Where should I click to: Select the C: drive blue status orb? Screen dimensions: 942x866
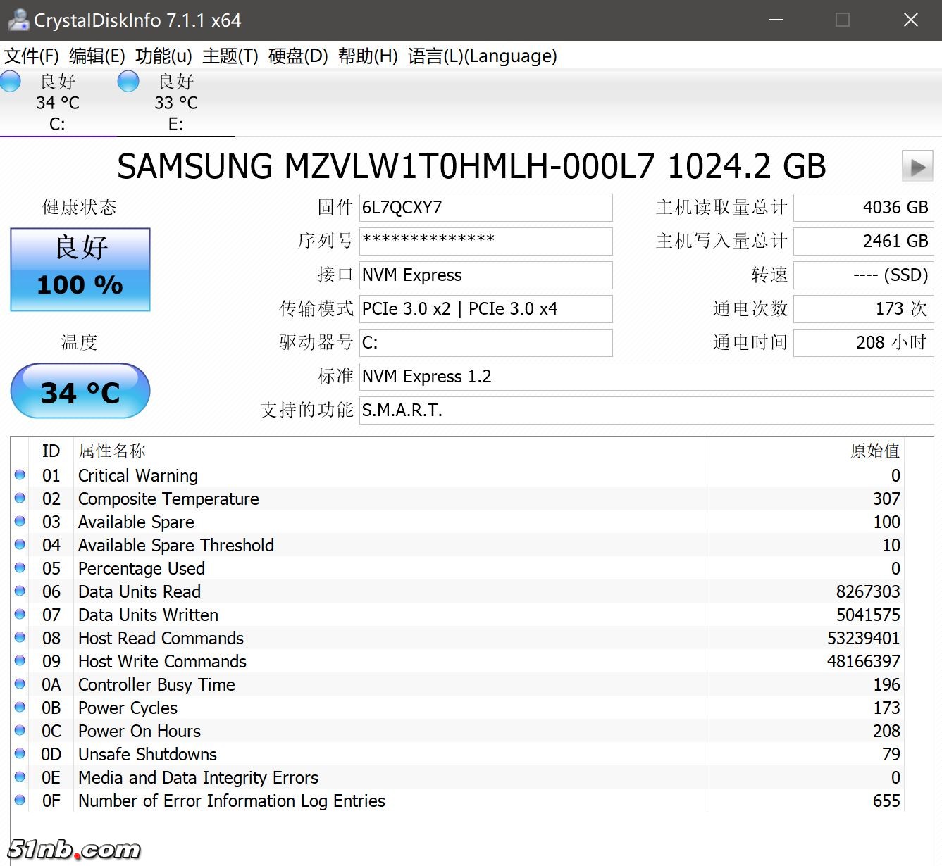11,82
